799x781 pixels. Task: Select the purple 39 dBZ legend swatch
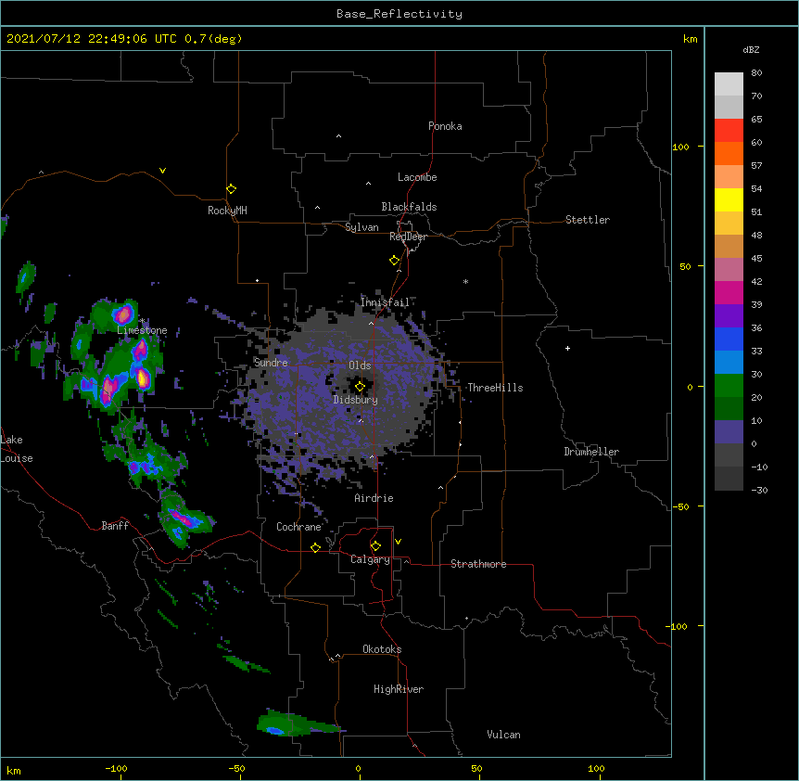tap(729, 315)
